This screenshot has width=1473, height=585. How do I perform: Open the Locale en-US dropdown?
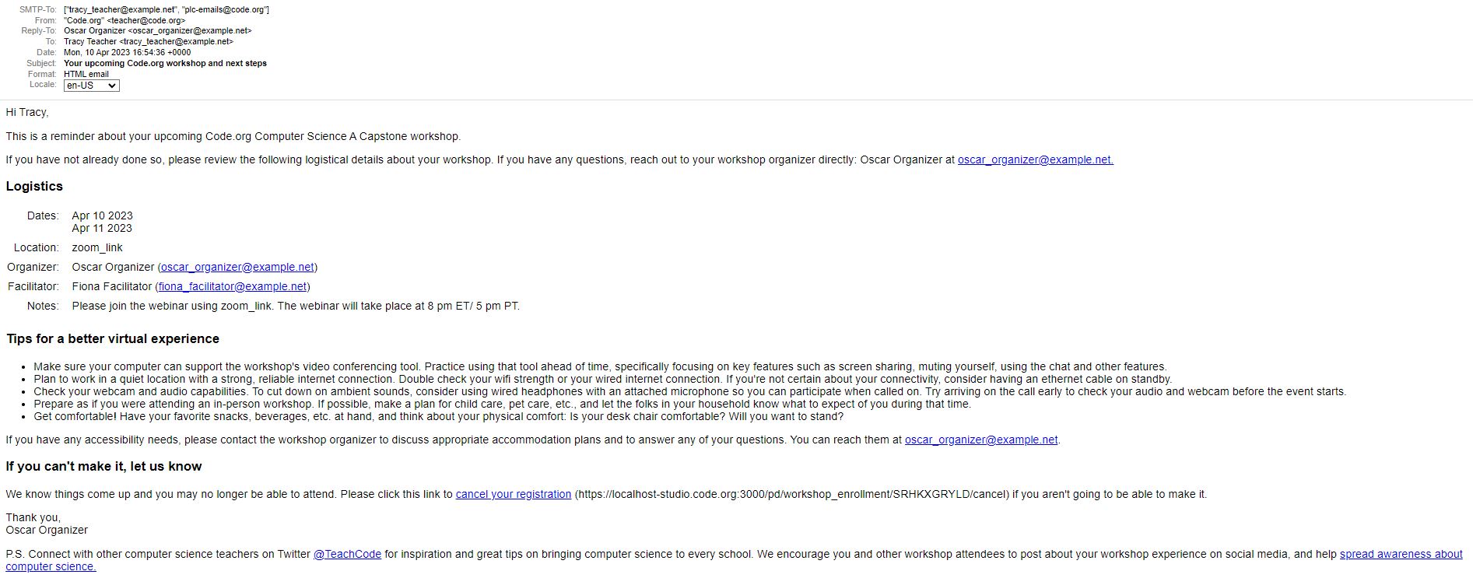[x=91, y=86]
